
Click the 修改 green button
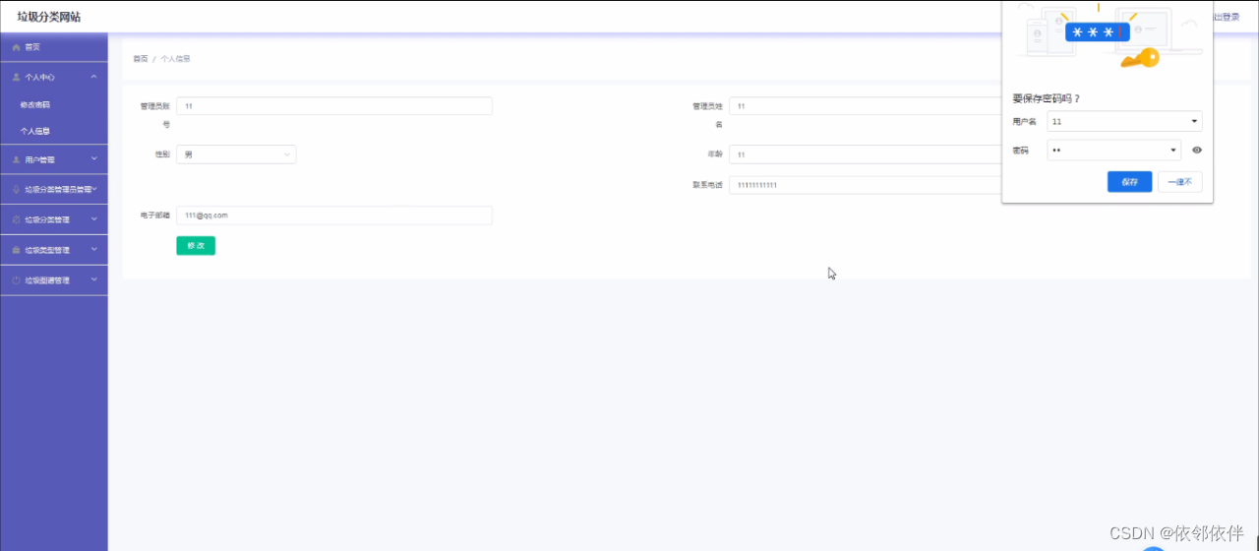[x=196, y=246]
